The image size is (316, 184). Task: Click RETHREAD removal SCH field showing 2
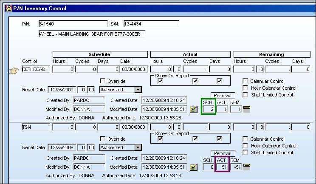click(209, 110)
